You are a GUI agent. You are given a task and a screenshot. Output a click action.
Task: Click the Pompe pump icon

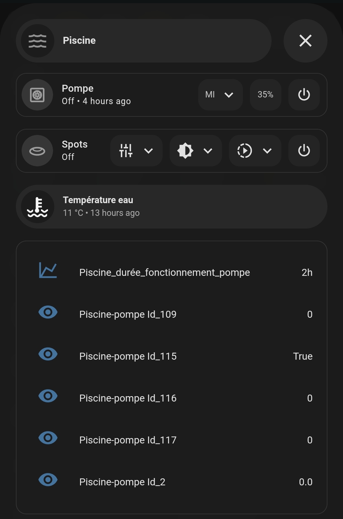[37, 95]
